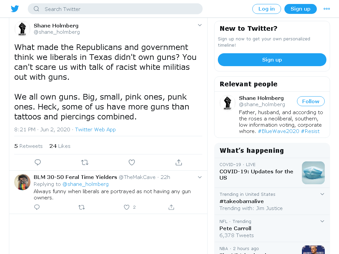Share the main tweet
The image size is (339, 254).
point(178,162)
